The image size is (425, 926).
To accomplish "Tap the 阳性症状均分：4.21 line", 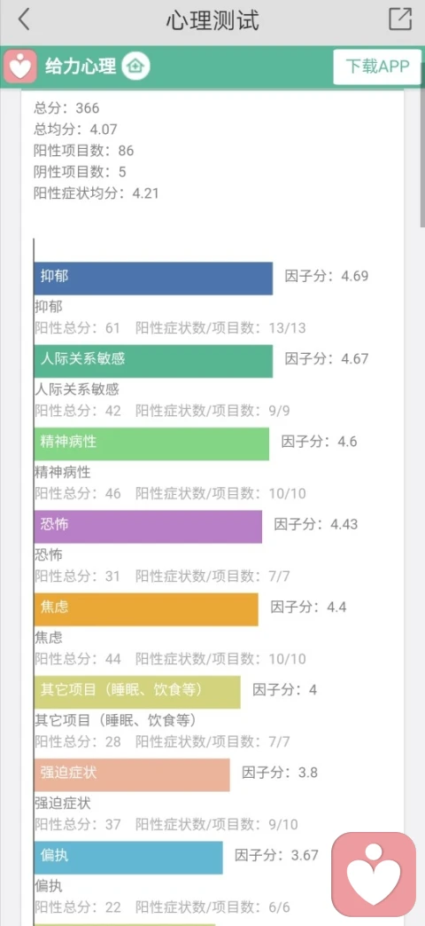I will point(97,193).
